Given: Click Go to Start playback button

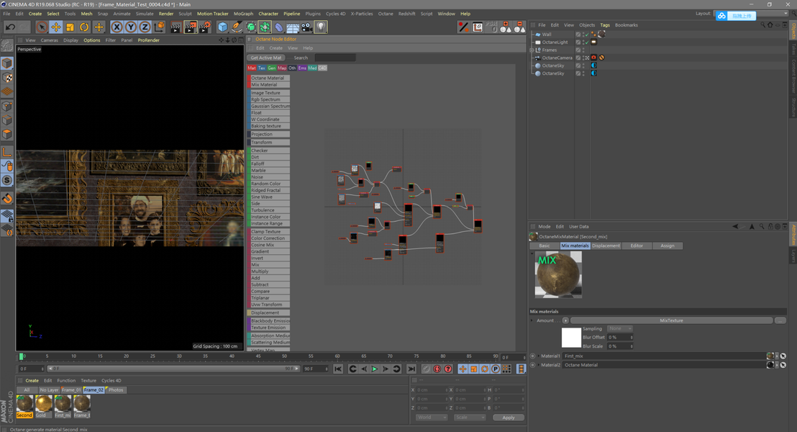Looking at the screenshot, I should pyautogui.click(x=338, y=369).
